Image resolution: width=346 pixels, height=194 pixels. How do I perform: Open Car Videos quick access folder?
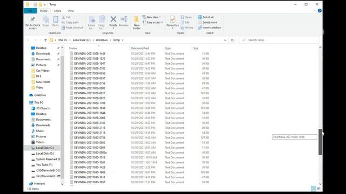[x=40, y=71]
